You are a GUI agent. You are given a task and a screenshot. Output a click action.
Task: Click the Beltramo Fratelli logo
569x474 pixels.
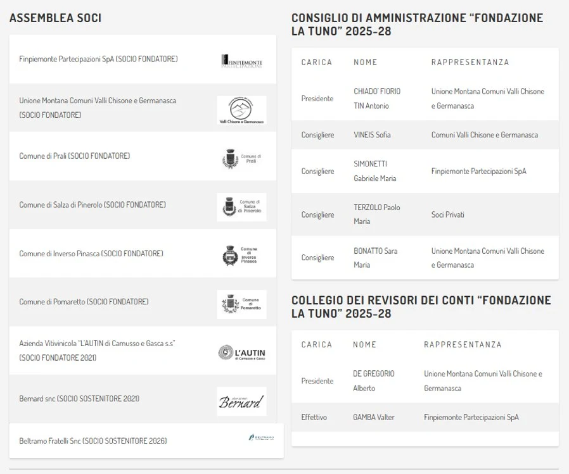coord(261,437)
